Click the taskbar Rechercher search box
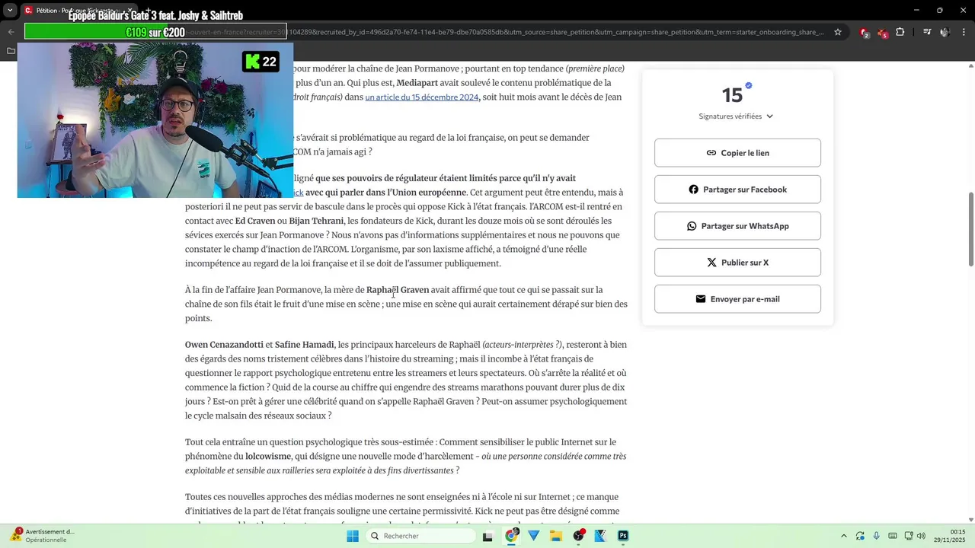Image resolution: width=975 pixels, height=548 pixels. (421, 536)
